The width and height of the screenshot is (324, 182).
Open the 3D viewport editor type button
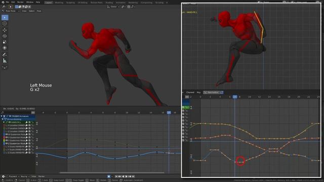(4, 7)
